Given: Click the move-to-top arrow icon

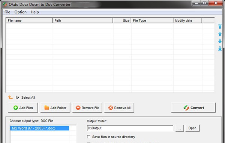Looking at the screenshot, I should [x=220, y=26].
